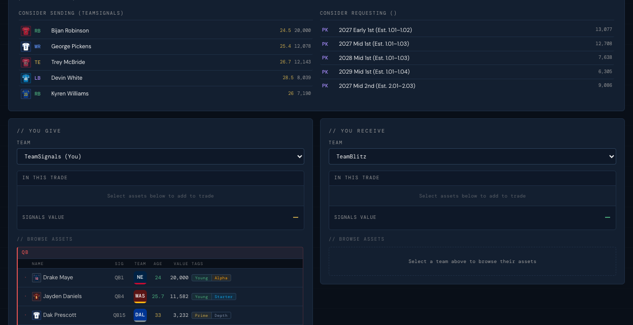Click the DAL team badge
The height and width of the screenshot is (325, 633).
tap(140, 315)
